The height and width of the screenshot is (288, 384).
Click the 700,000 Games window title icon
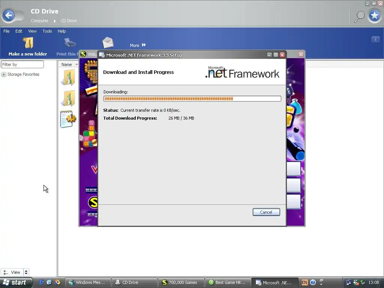click(83, 54)
